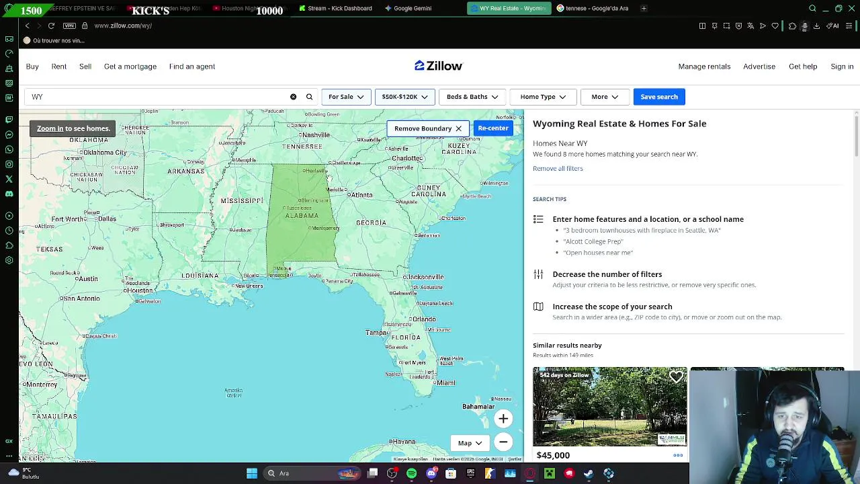Image resolution: width=860 pixels, height=484 pixels.
Task: Open WhatsApp in the browser sidebar
Action: pyautogui.click(x=9, y=149)
